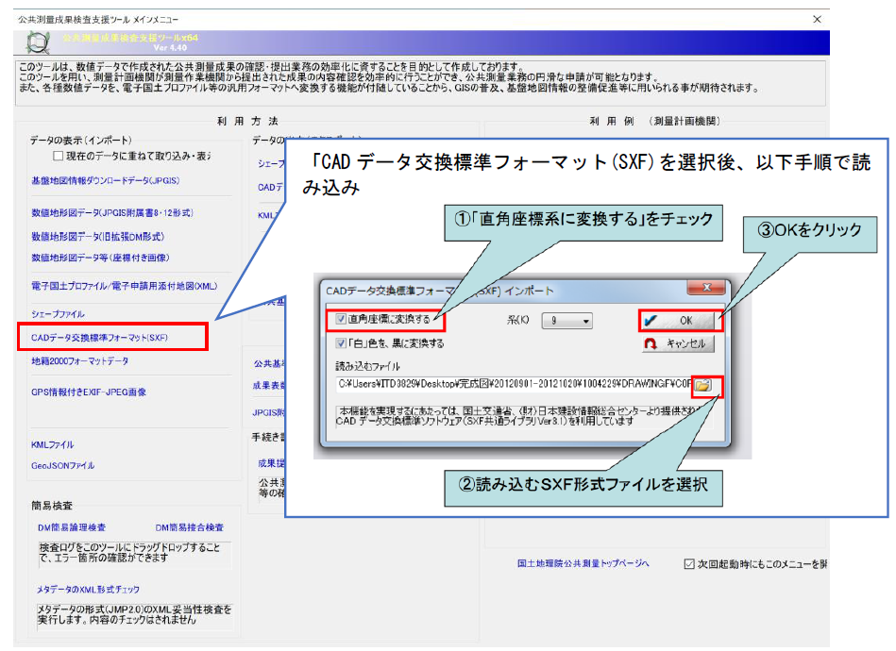The height and width of the screenshot is (651, 896).
Task: Open GPS情報付きEXIF-JPEG画像 import
Action: point(89,392)
